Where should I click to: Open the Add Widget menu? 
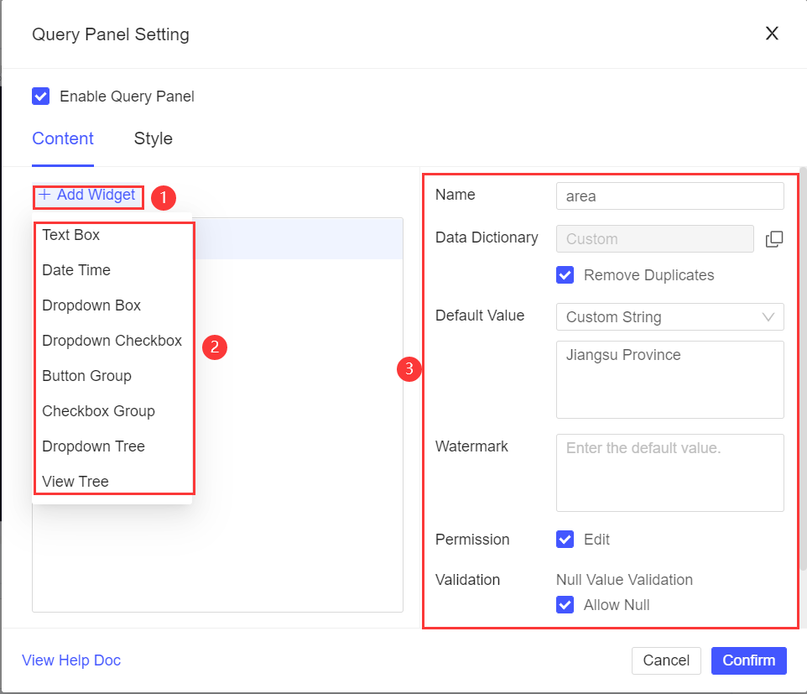coord(87,196)
